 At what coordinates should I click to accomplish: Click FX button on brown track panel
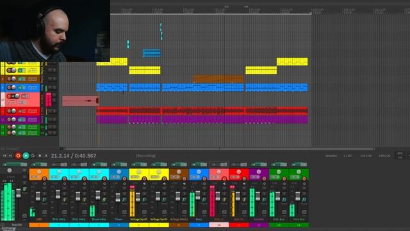[22, 79]
